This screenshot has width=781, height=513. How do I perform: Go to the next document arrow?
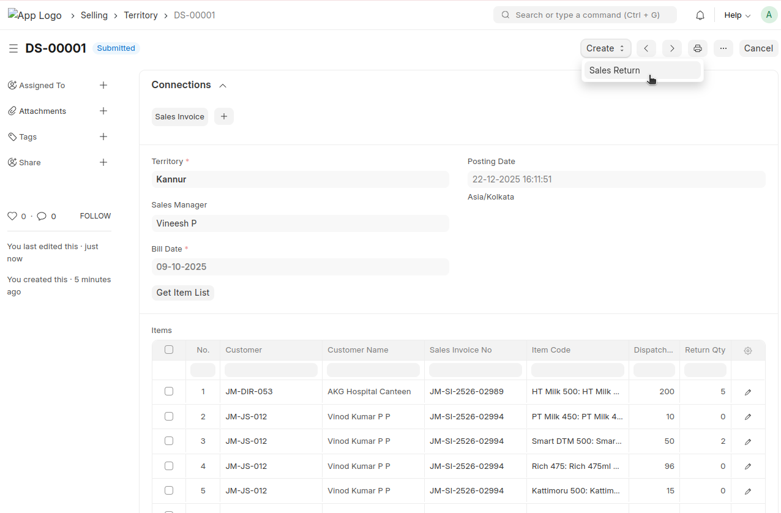click(x=671, y=48)
